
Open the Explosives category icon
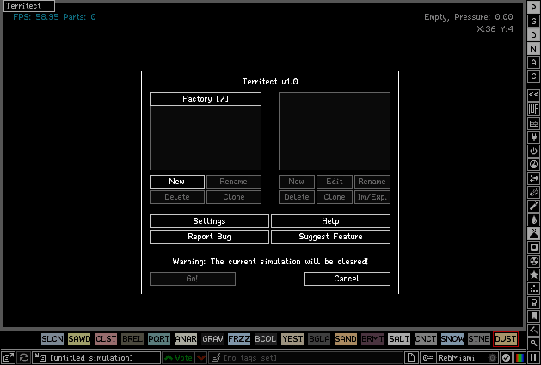pyautogui.click(x=533, y=192)
